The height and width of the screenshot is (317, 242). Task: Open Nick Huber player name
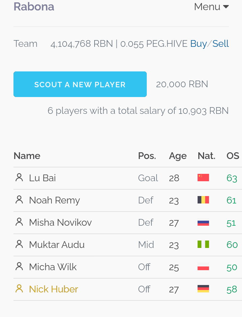[54, 289]
